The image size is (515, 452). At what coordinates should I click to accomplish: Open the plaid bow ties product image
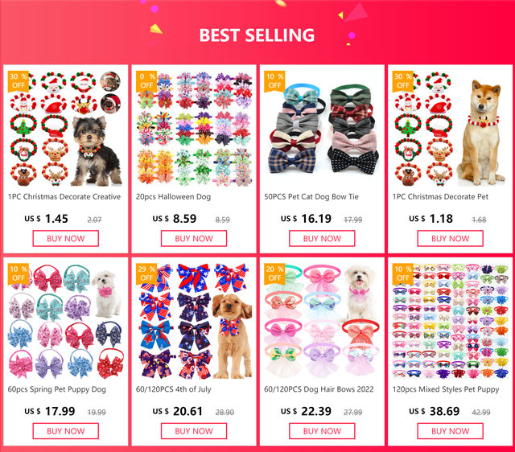pyautogui.click(x=322, y=129)
